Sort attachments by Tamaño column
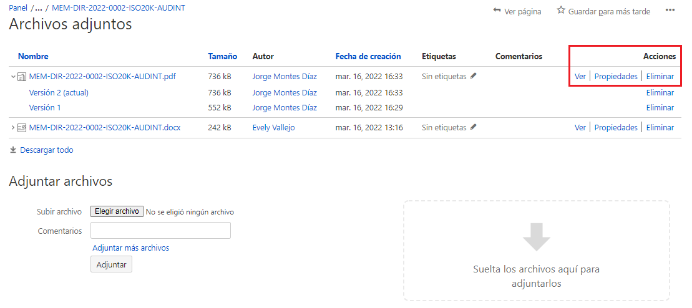692x308 pixels. (x=222, y=57)
